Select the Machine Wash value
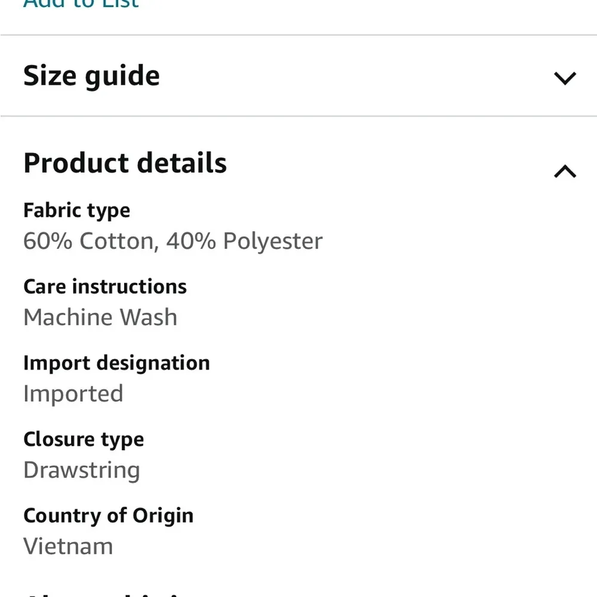Image resolution: width=597 pixels, height=597 pixels. click(100, 317)
